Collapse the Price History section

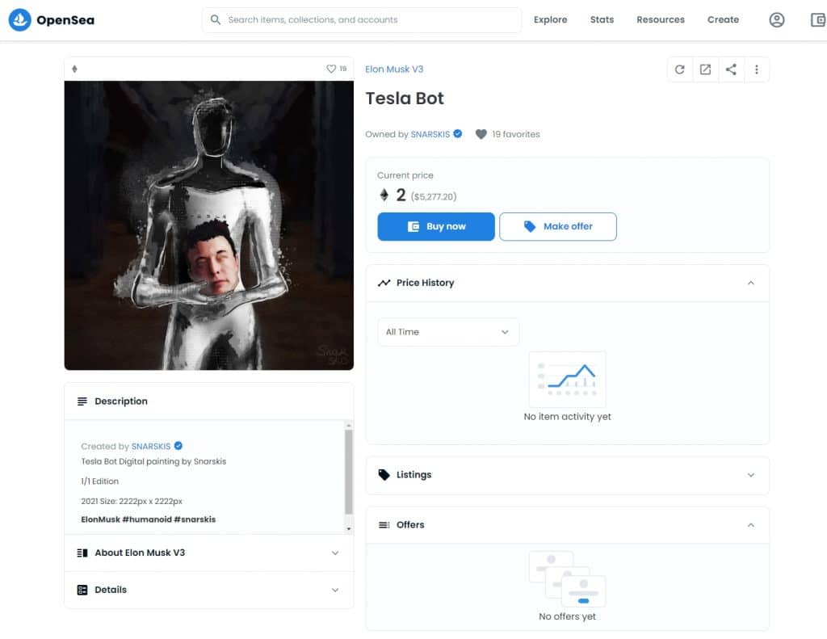point(750,284)
